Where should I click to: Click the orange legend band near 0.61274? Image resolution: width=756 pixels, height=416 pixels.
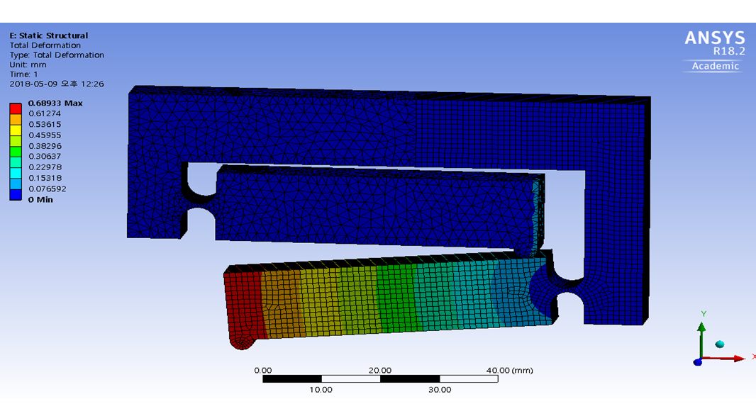coord(16,119)
